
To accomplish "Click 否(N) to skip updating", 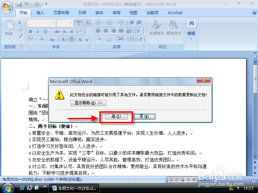I will (x=144, y=116).
